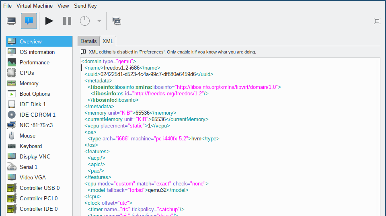Click the Controller USB 0 card icon
386x216 pixels.
(12, 188)
